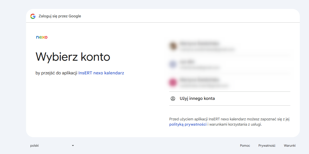This screenshot has width=309, height=154.
Task: Choose the blurred account with pink avatar
Action: click(230, 83)
